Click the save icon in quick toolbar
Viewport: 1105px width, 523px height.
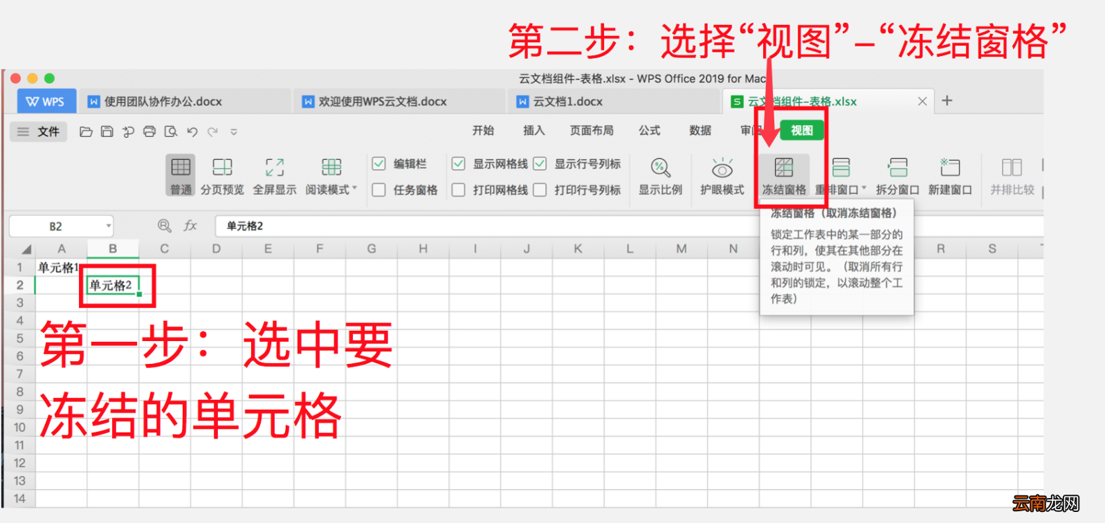tap(107, 131)
